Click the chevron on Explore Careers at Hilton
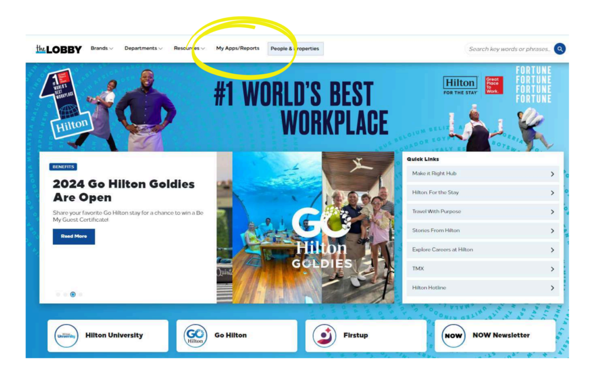595x375 pixels. [553, 250]
